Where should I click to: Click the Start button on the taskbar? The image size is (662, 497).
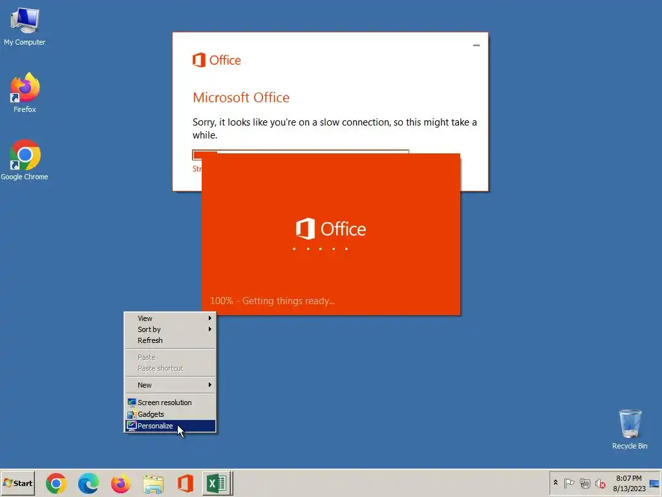coord(17,483)
